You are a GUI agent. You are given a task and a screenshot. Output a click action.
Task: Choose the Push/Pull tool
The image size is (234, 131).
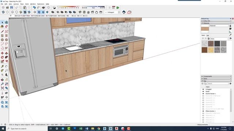click(x=7, y=53)
